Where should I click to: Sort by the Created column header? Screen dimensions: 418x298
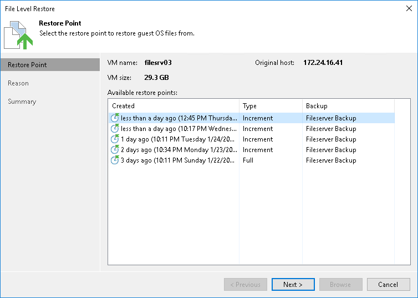(x=174, y=106)
